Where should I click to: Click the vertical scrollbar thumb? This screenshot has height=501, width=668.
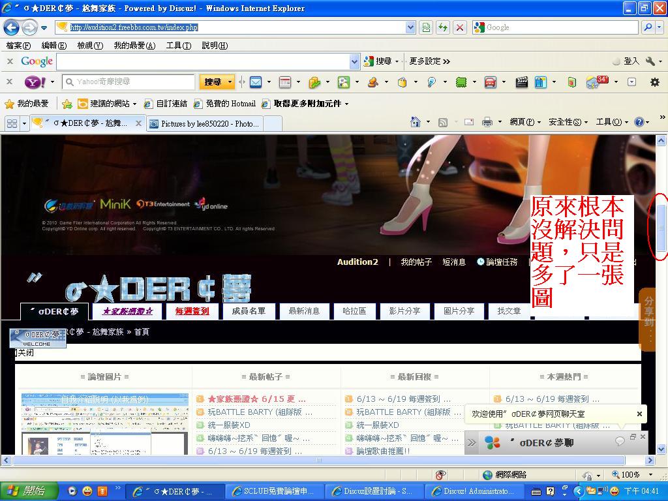(x=661, y=227)
